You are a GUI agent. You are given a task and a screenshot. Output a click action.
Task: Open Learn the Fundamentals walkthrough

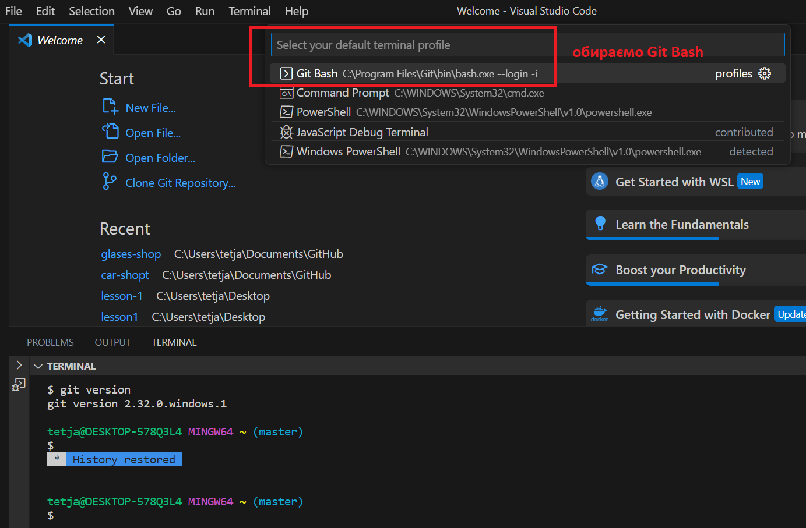[x=696, y=225]
